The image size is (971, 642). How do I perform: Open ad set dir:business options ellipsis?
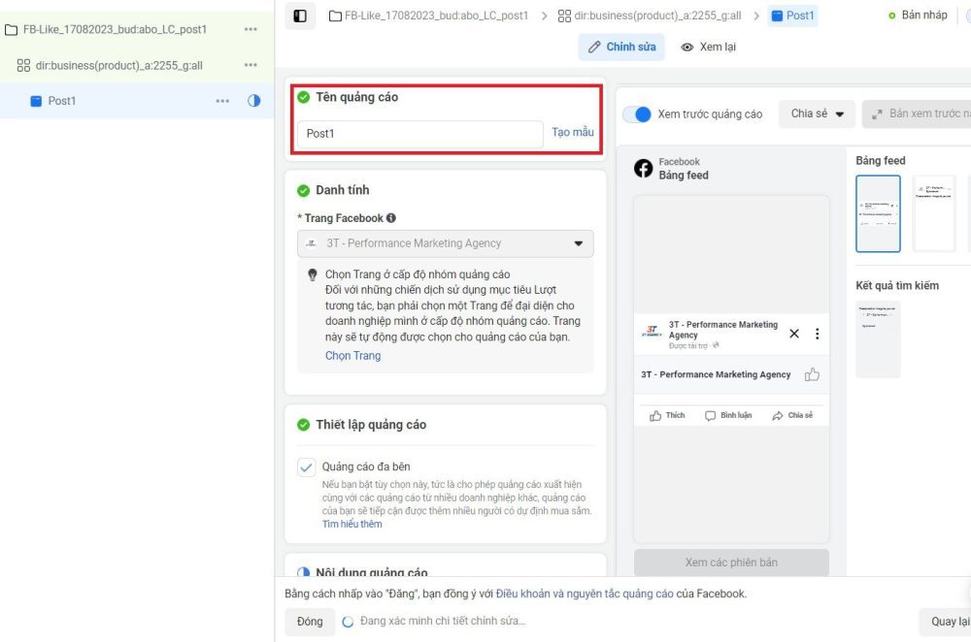[251, 65]
